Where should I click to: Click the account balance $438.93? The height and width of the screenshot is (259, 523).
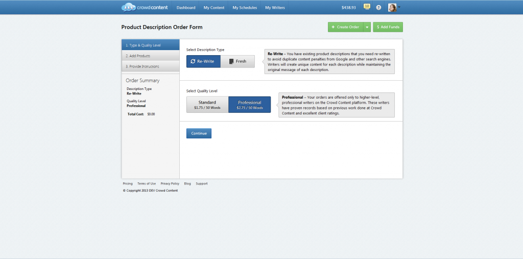pyautogui.click(x=348, y=8)
